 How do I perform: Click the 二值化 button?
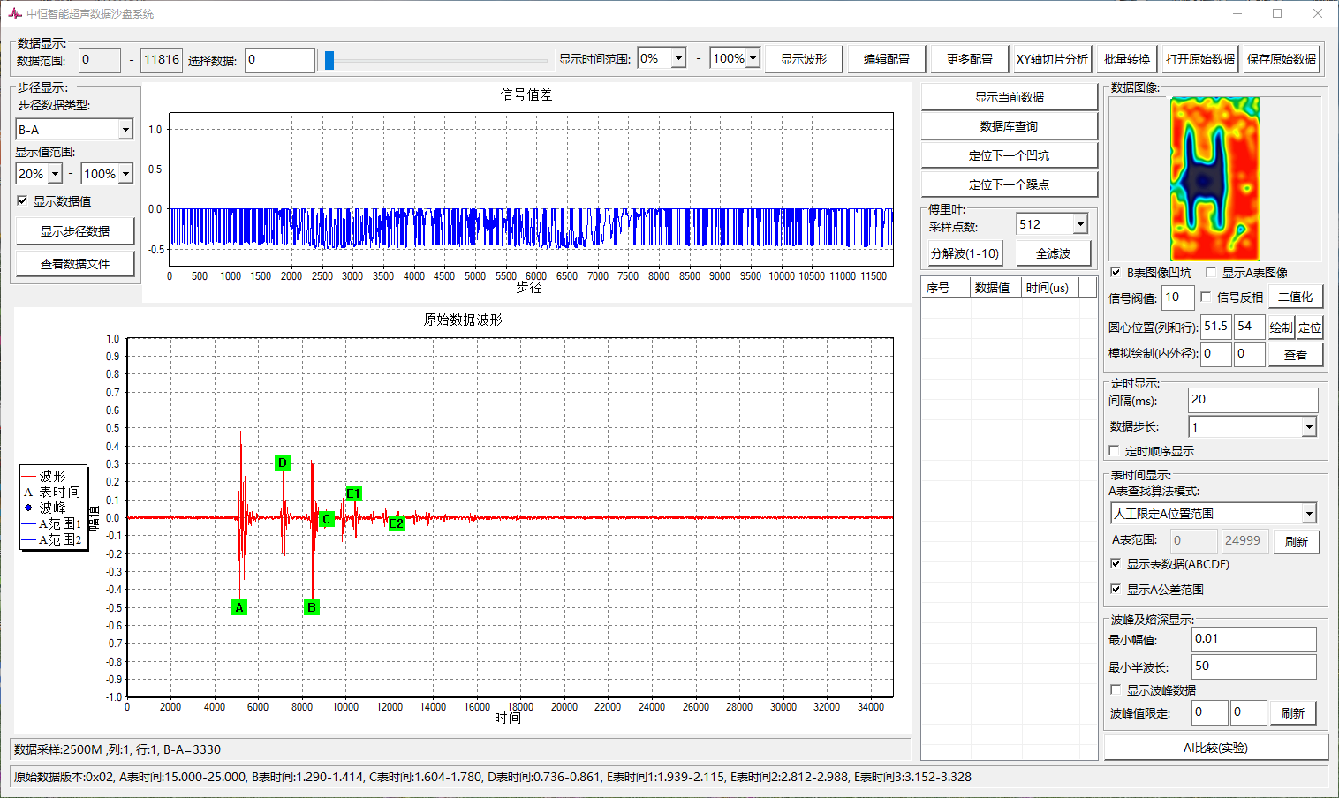1296,297
